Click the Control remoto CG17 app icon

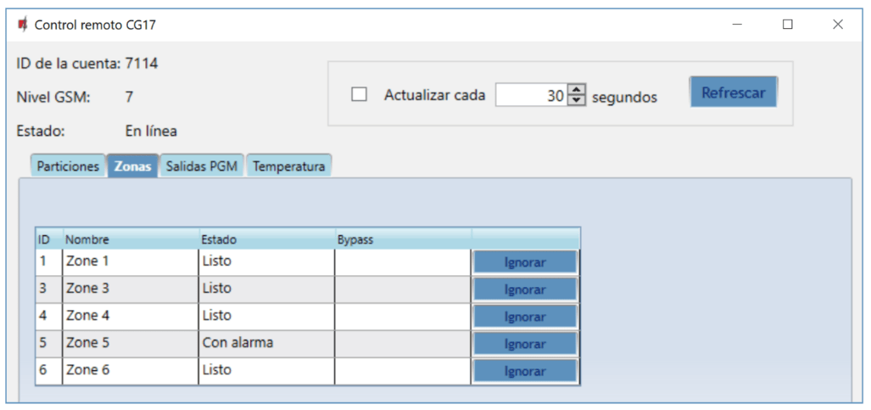click(22, 25)
